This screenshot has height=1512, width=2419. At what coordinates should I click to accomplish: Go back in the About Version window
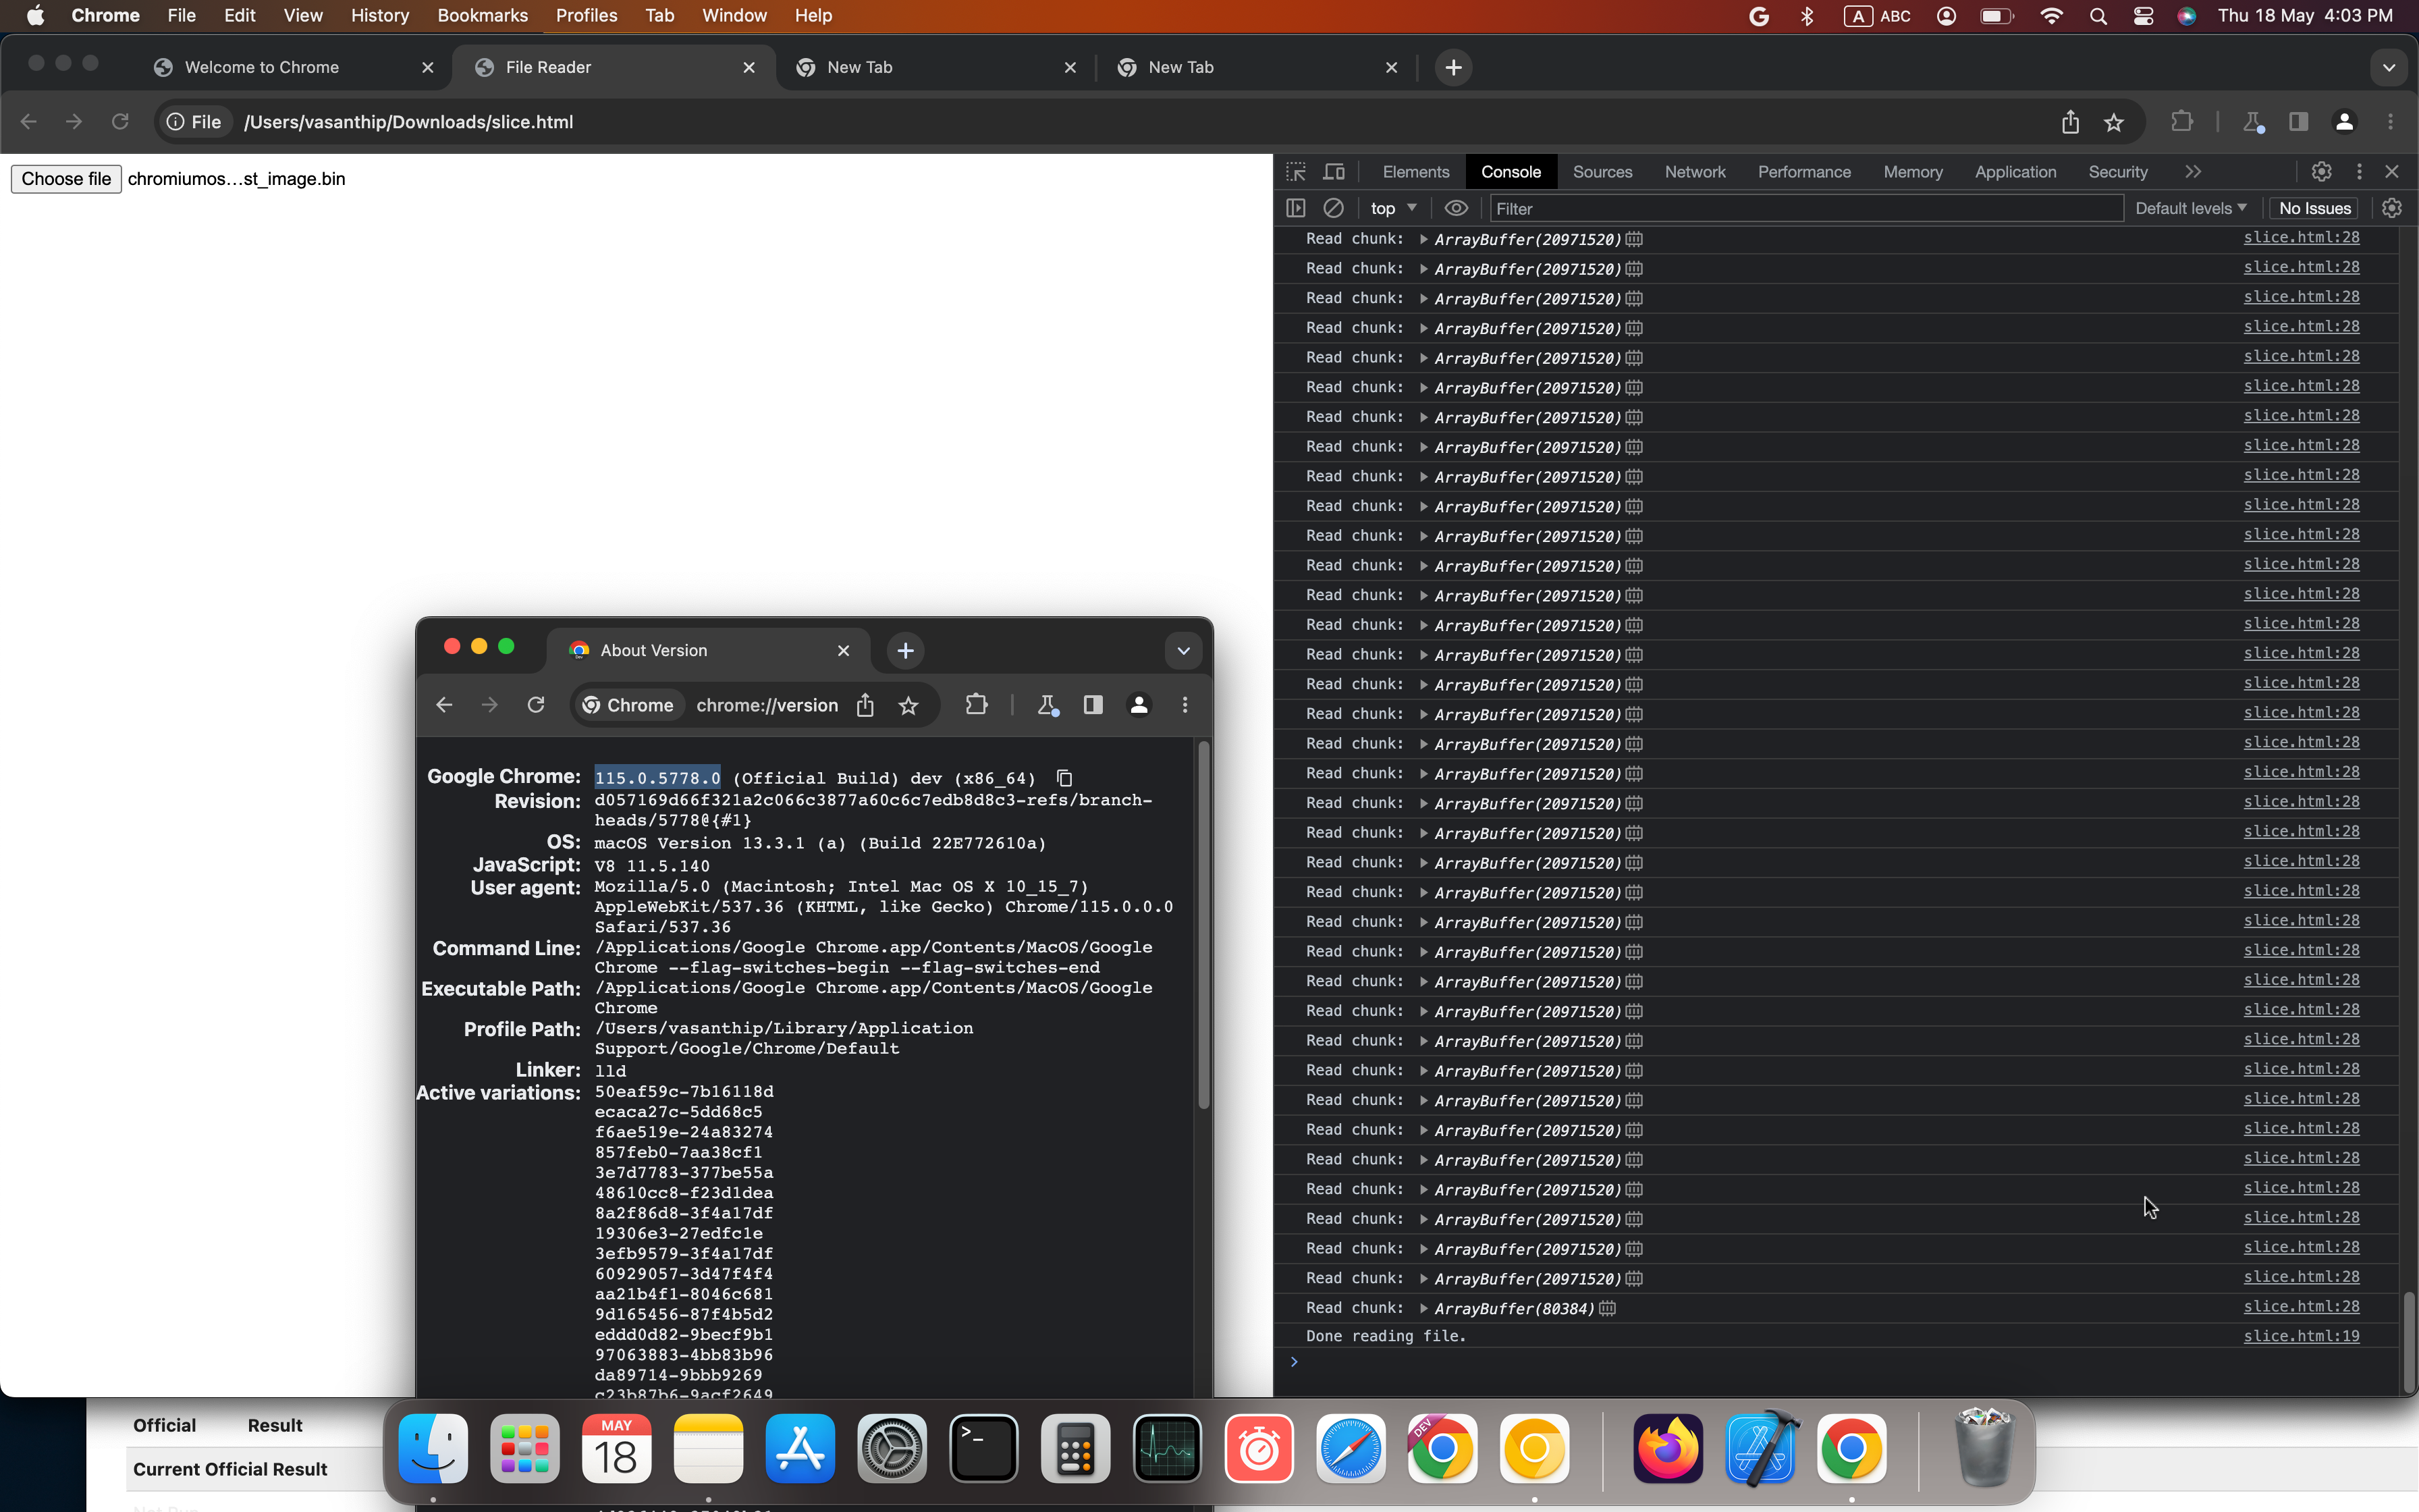coord(444,705)
